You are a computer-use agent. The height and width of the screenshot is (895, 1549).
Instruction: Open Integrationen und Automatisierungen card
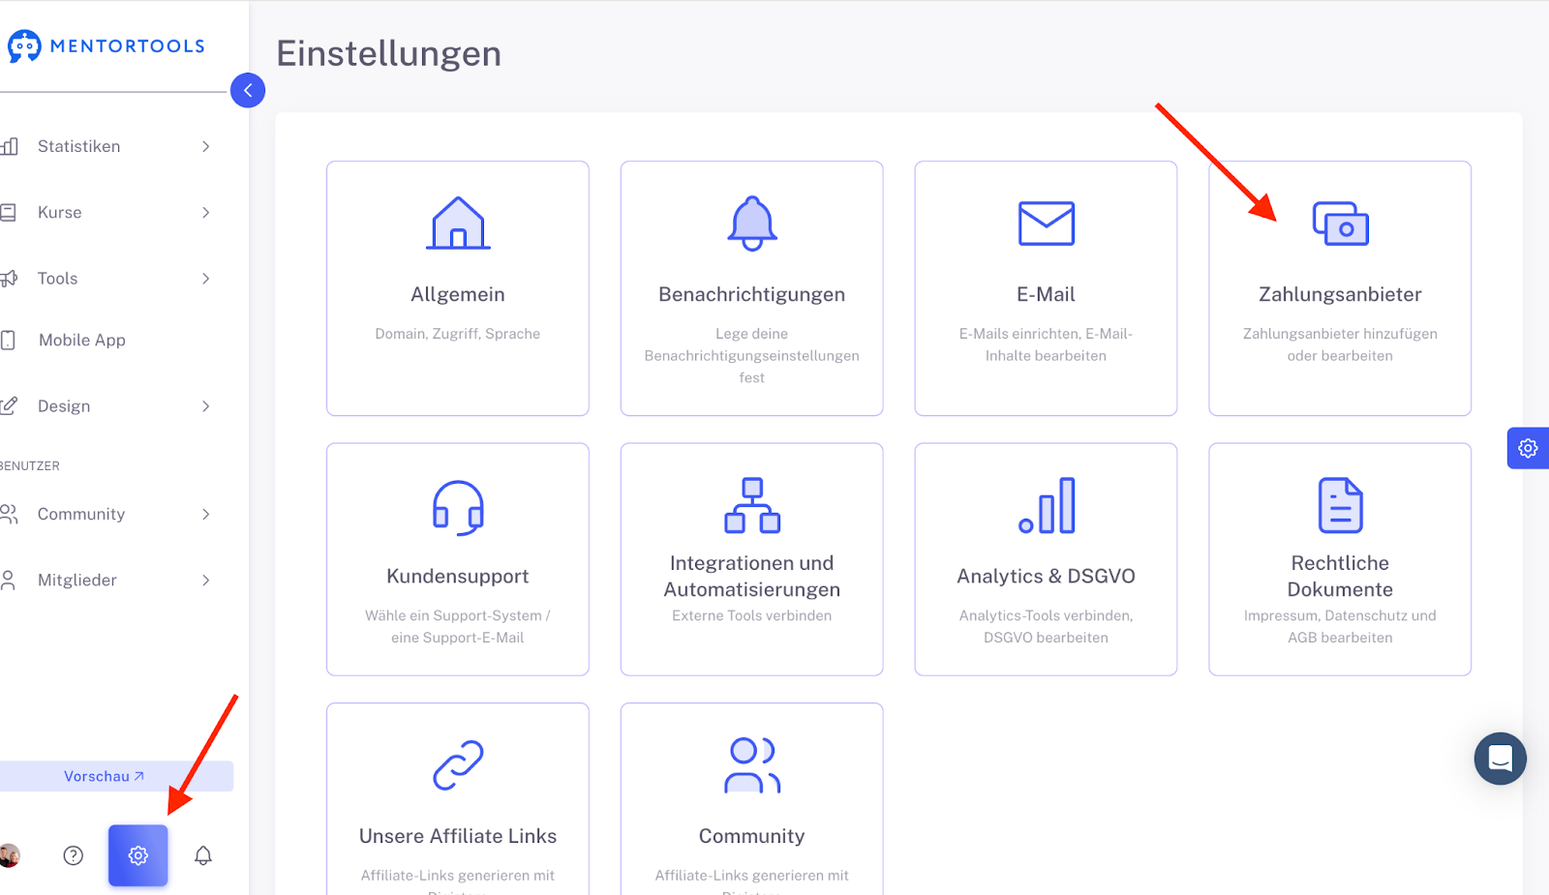click(752, 559)
